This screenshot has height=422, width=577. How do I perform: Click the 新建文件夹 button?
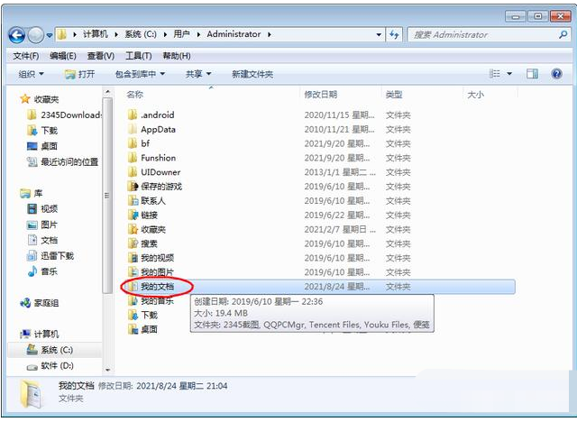pyautogui.click(x=252, y=74)
